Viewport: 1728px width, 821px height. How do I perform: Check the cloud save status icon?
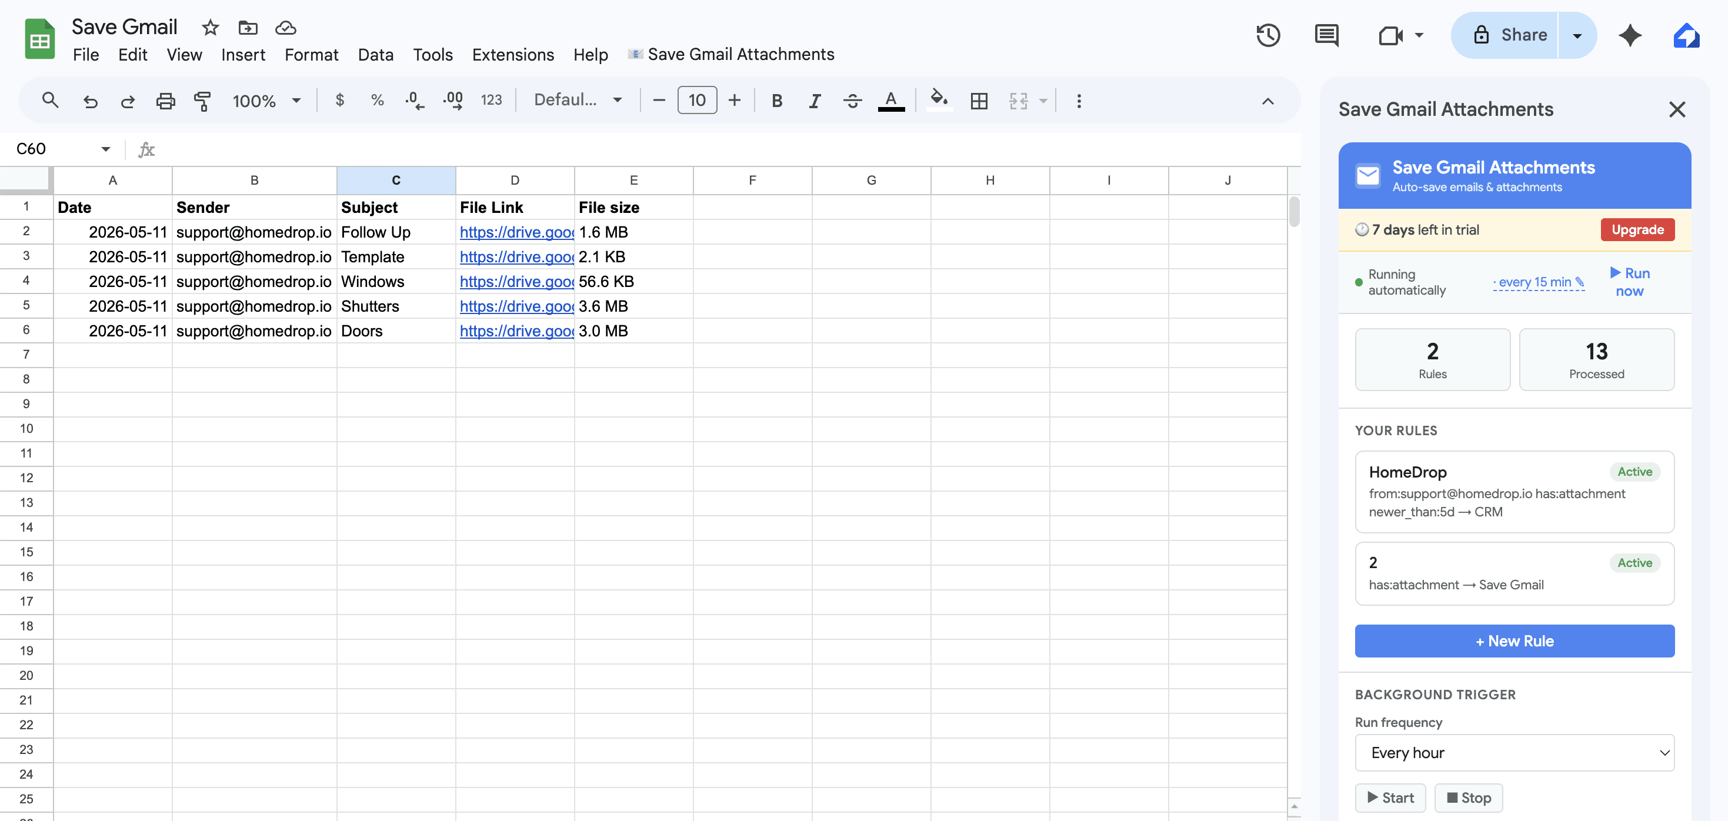point(286,28)
